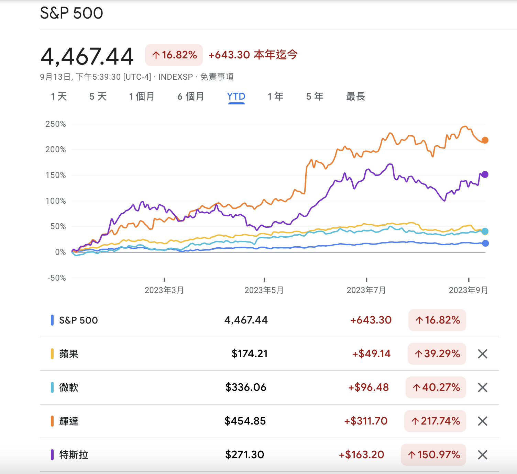Click the 16.82% badge in the header
The width and height of the screenshot is (517, 474).
coord(174,55)
